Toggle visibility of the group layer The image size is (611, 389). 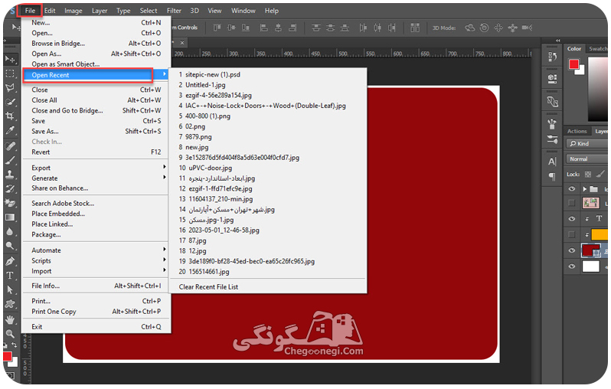(x=572, y=188)
